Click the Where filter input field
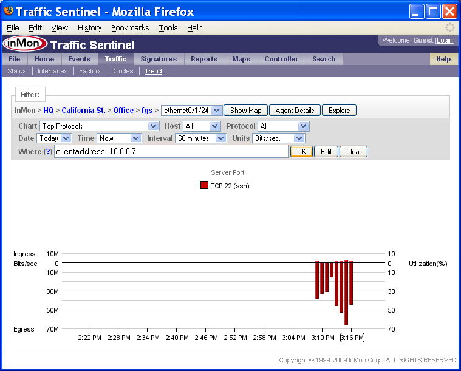The height and width of the screenshot is (371, 461). pos(171,151)
